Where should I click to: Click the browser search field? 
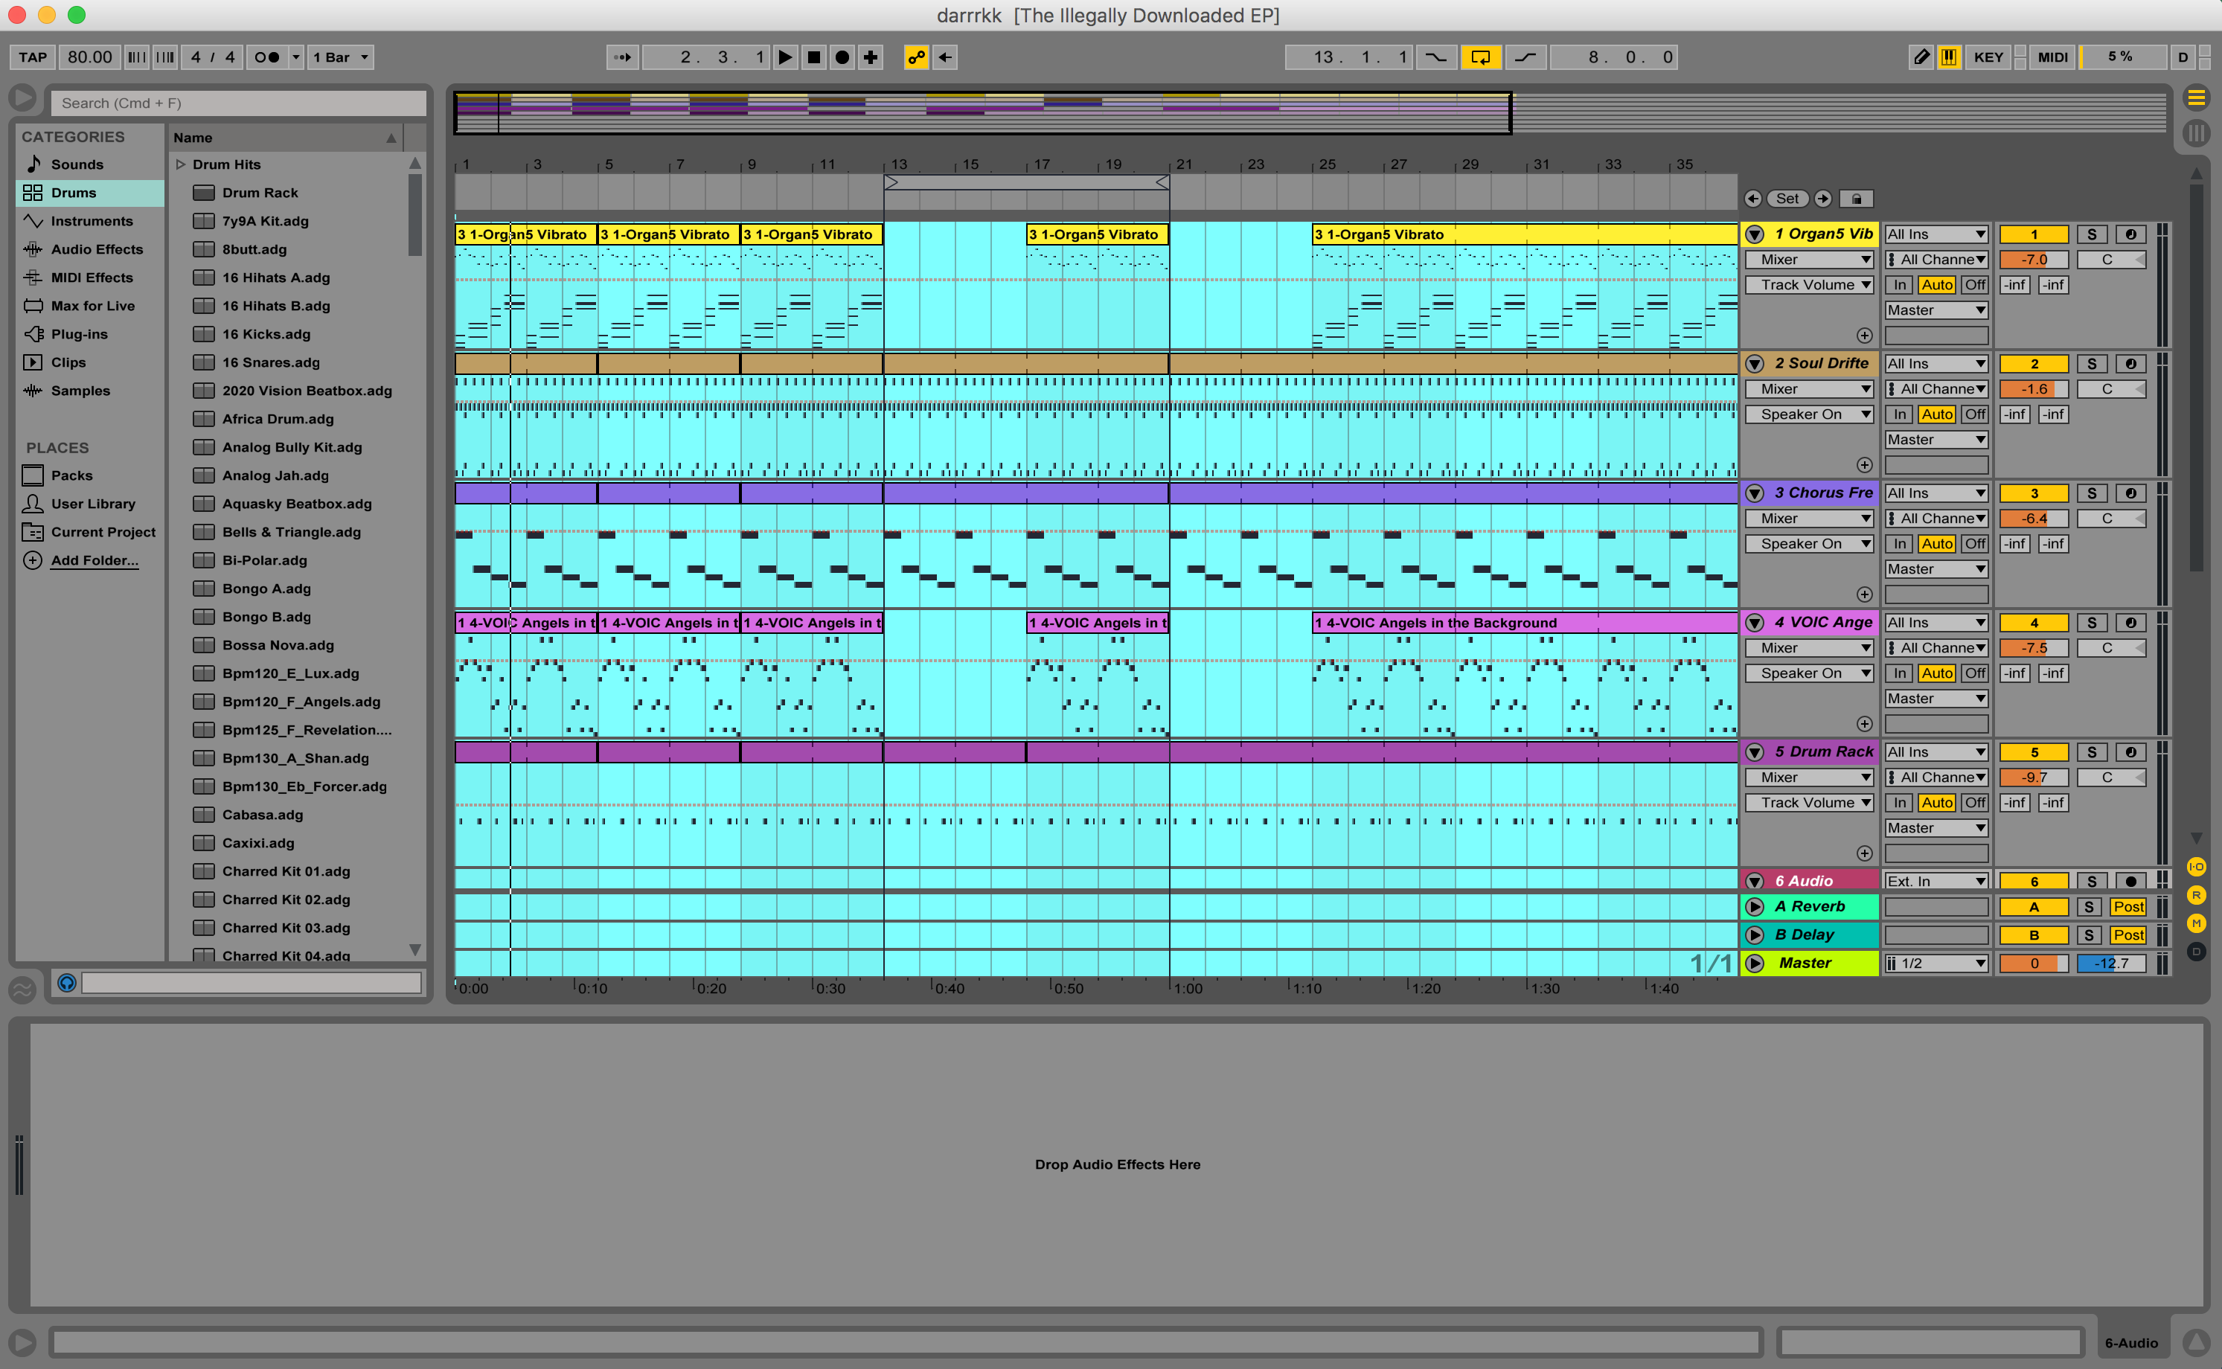(x=238, y=103)
